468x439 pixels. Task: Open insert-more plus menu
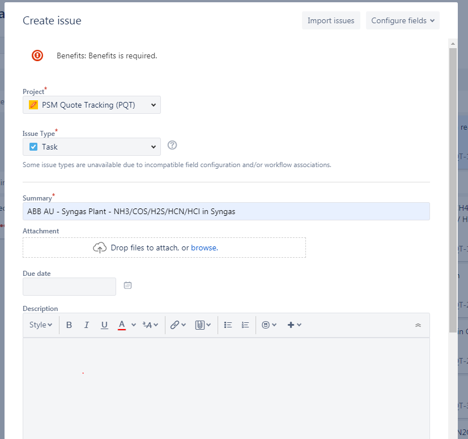point(294,325)
